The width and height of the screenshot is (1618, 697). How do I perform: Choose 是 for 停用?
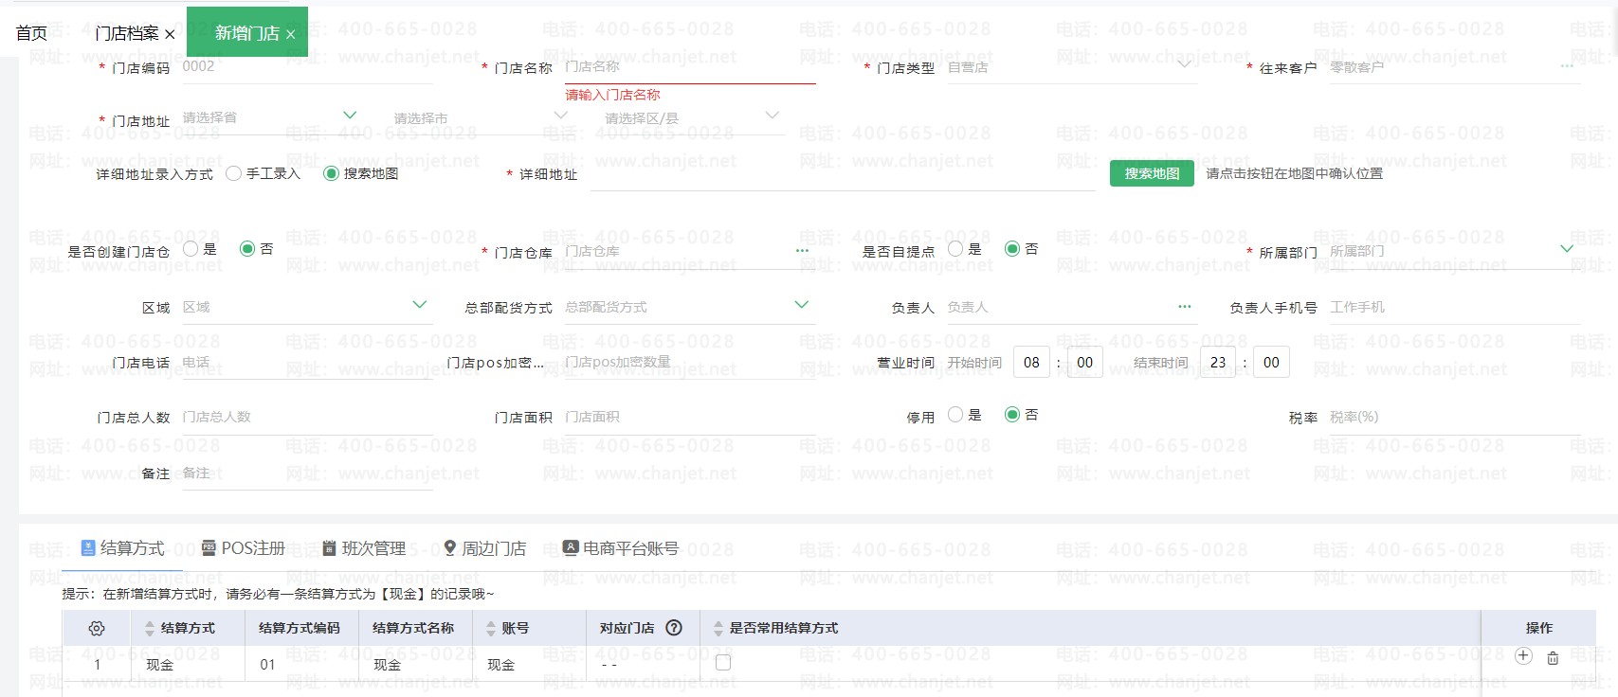[x=955, y=414]
